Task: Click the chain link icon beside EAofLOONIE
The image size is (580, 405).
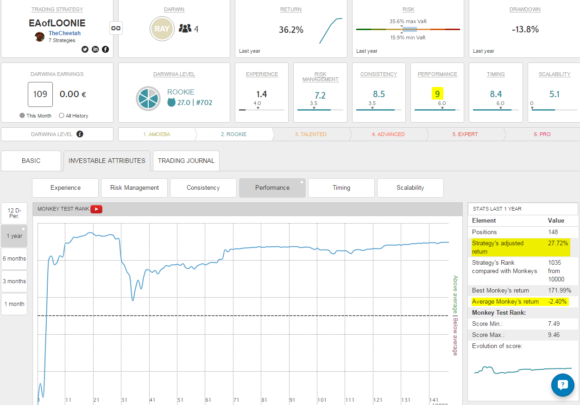Action: tap(115, 28)
